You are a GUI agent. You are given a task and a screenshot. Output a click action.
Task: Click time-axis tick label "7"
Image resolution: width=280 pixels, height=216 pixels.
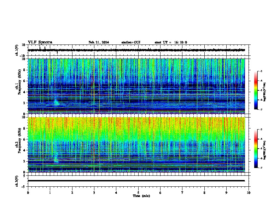pyautogui.click(x=182, y=193)
